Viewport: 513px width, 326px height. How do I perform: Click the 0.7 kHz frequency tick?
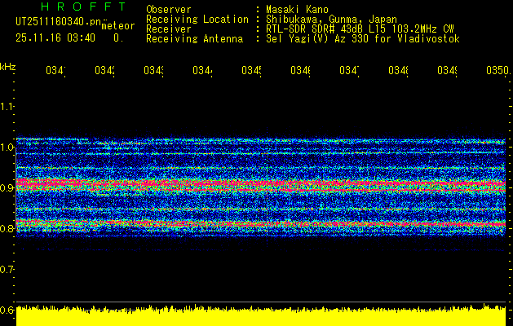click(7, 269)
